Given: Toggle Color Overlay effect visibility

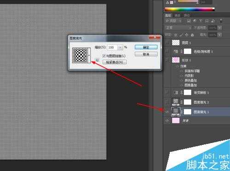Looking at the screenshot, I should [x=182, y=80].
